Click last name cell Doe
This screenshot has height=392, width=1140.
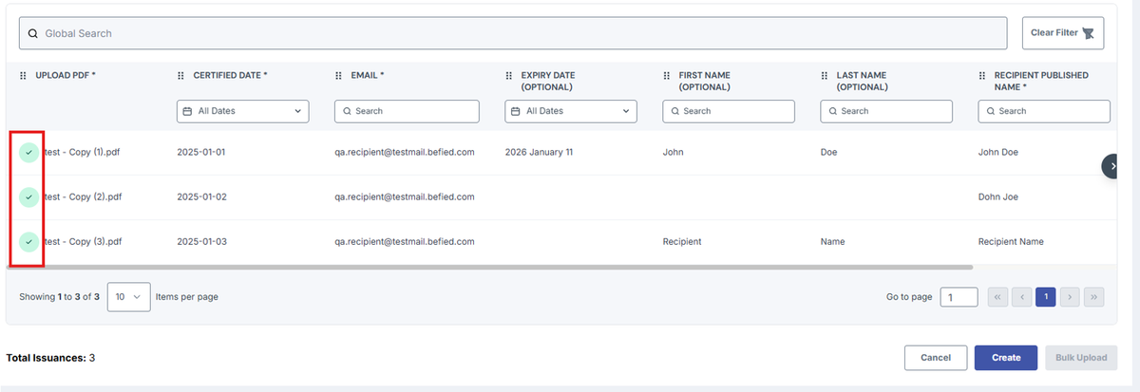(x=829, y=152)
